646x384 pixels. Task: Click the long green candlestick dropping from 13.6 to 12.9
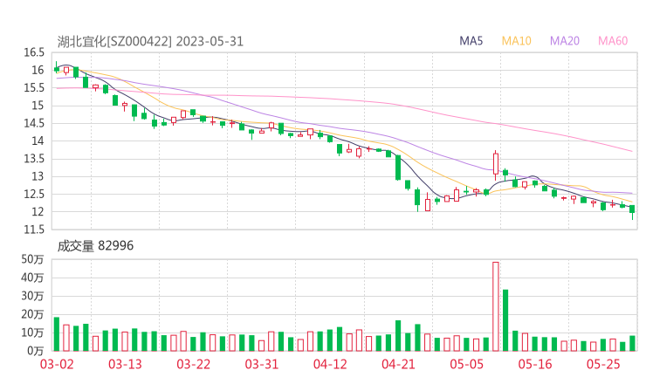pos(398,168)
